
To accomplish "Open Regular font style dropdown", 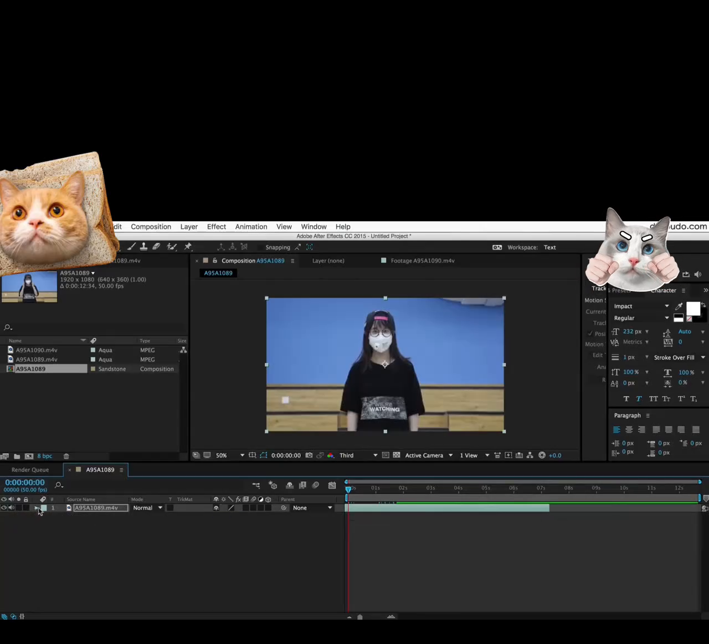I will [x=641, y=318].
